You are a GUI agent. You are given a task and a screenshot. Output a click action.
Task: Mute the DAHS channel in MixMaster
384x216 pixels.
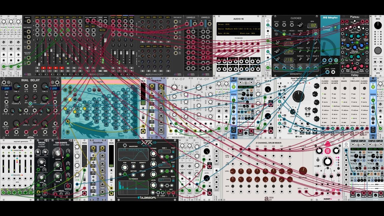pyautogui.click(x=37, y=68)
